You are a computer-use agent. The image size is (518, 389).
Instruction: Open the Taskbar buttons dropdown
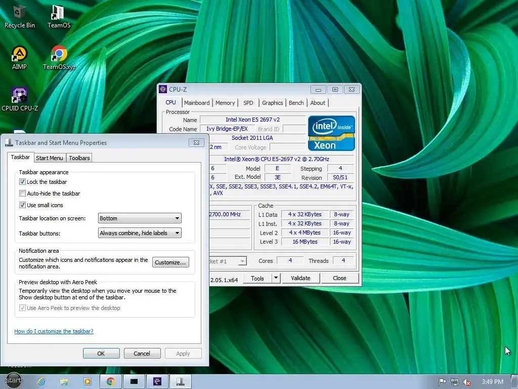[140, 233]
